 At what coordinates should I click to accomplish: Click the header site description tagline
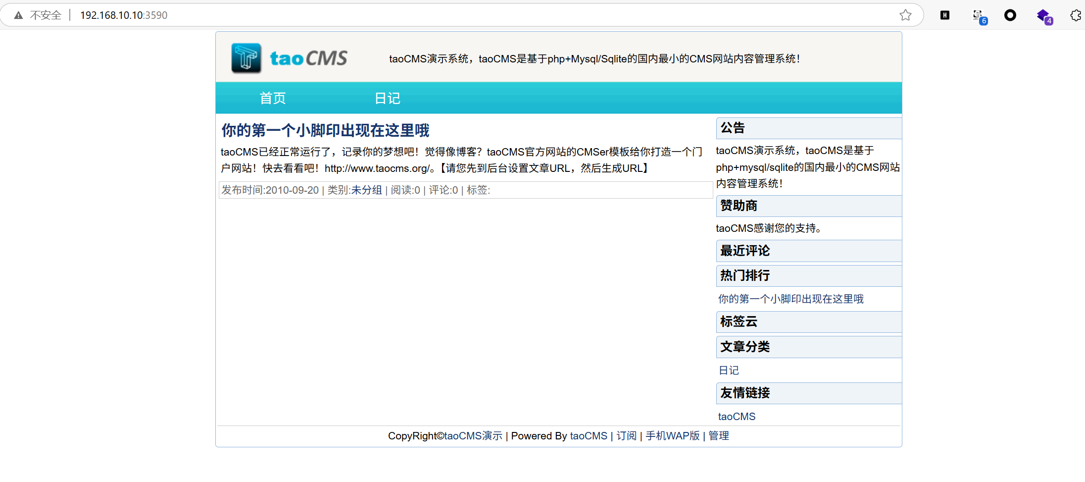pos(594,59)
